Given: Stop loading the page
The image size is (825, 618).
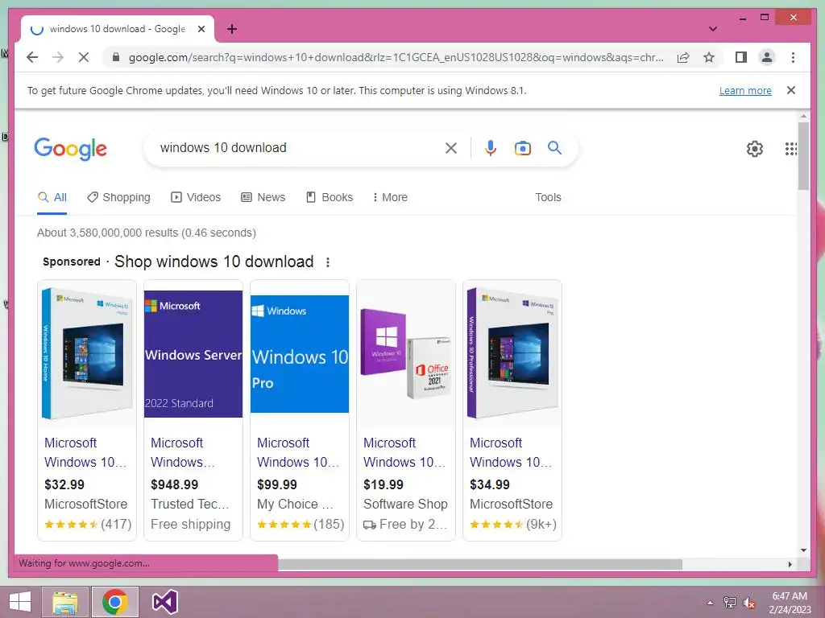Looking at the screenshot, I should coord(83,57).
